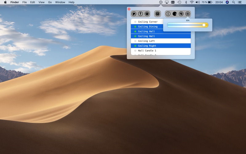
Task: Open the home (rooms) view icon
Action: (134, 14)
